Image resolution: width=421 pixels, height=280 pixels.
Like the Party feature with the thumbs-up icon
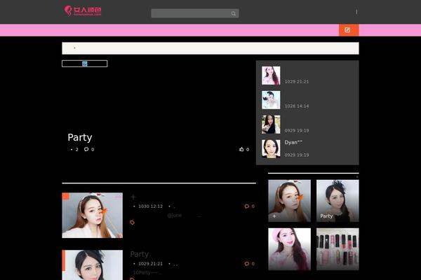[241, 149]
